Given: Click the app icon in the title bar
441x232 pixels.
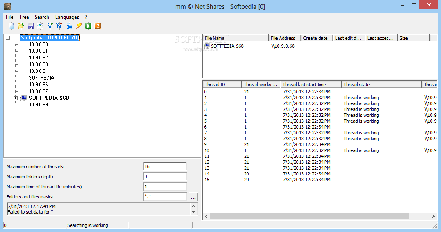Looking at the screenshot, I should (x=8, y=6).
